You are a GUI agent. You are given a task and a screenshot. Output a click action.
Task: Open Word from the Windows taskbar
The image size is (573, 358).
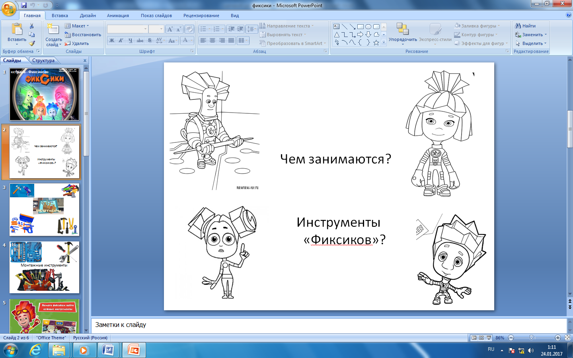tap(108, 350)
